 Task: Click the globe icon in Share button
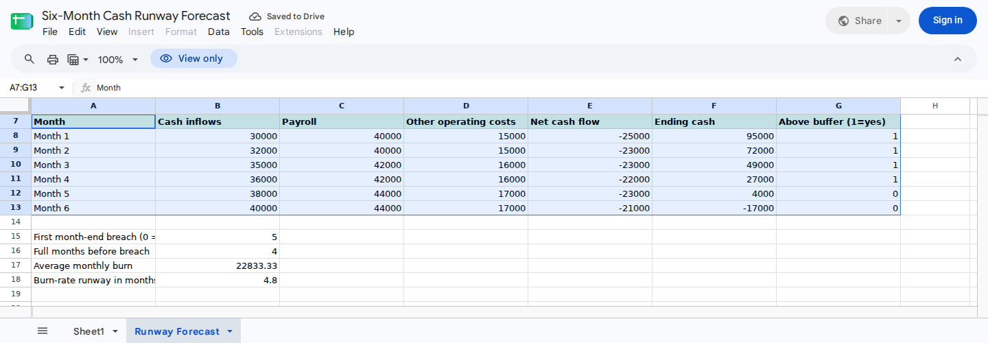coord(844,21)
